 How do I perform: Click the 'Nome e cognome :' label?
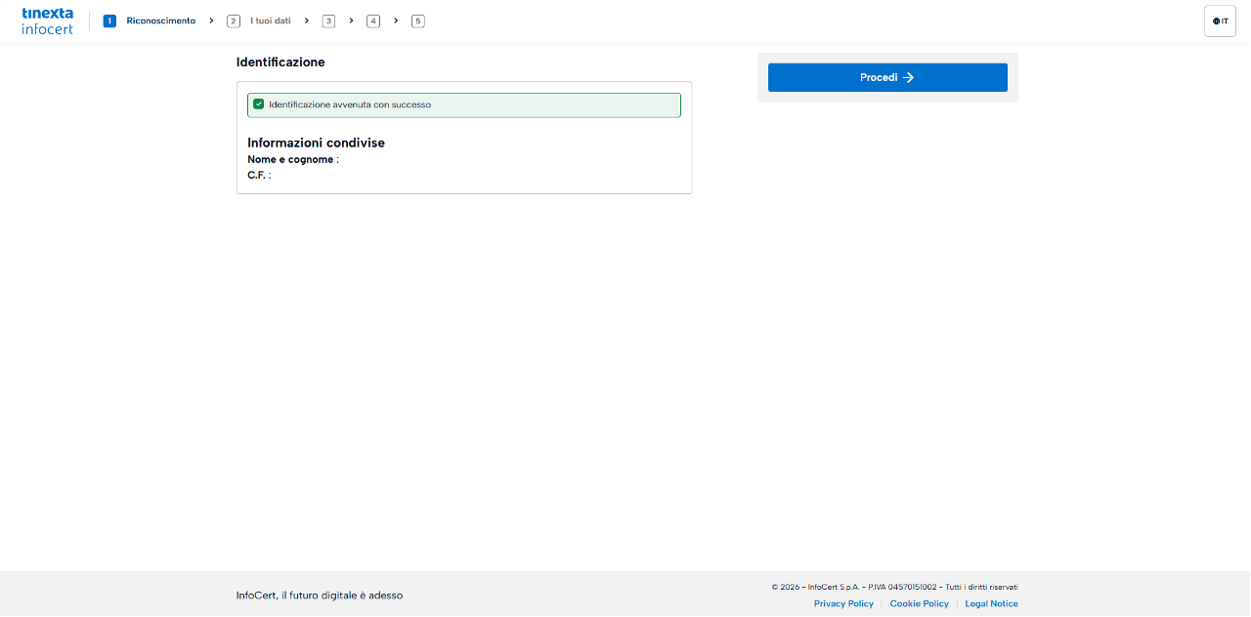point(293,159)
